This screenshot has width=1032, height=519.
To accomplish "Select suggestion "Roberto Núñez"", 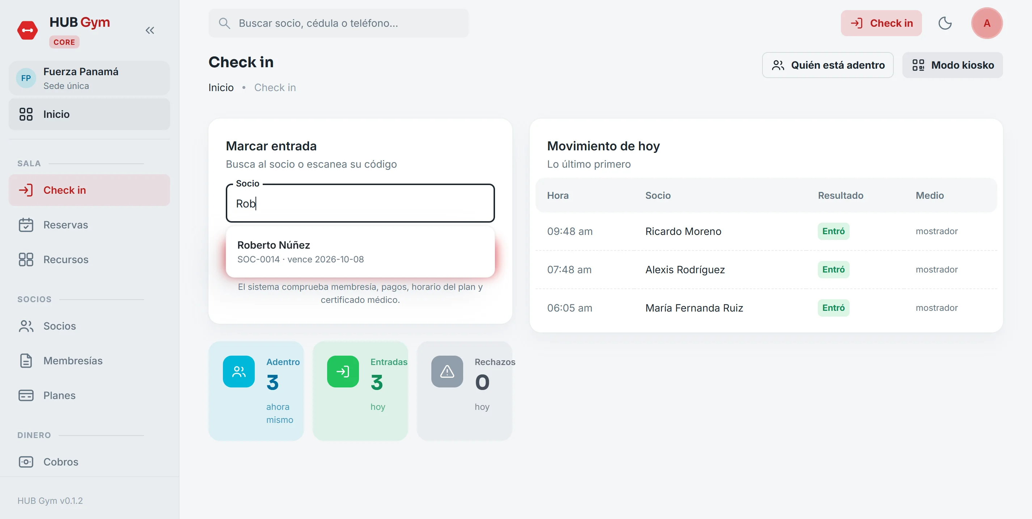I will [360, 252].
